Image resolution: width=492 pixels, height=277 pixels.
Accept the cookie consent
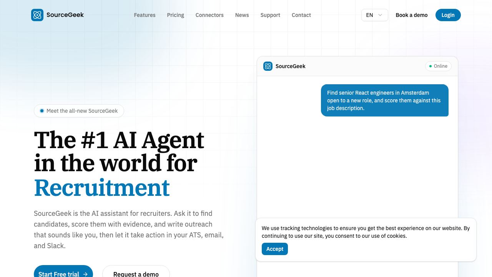(x=275, y=249)
